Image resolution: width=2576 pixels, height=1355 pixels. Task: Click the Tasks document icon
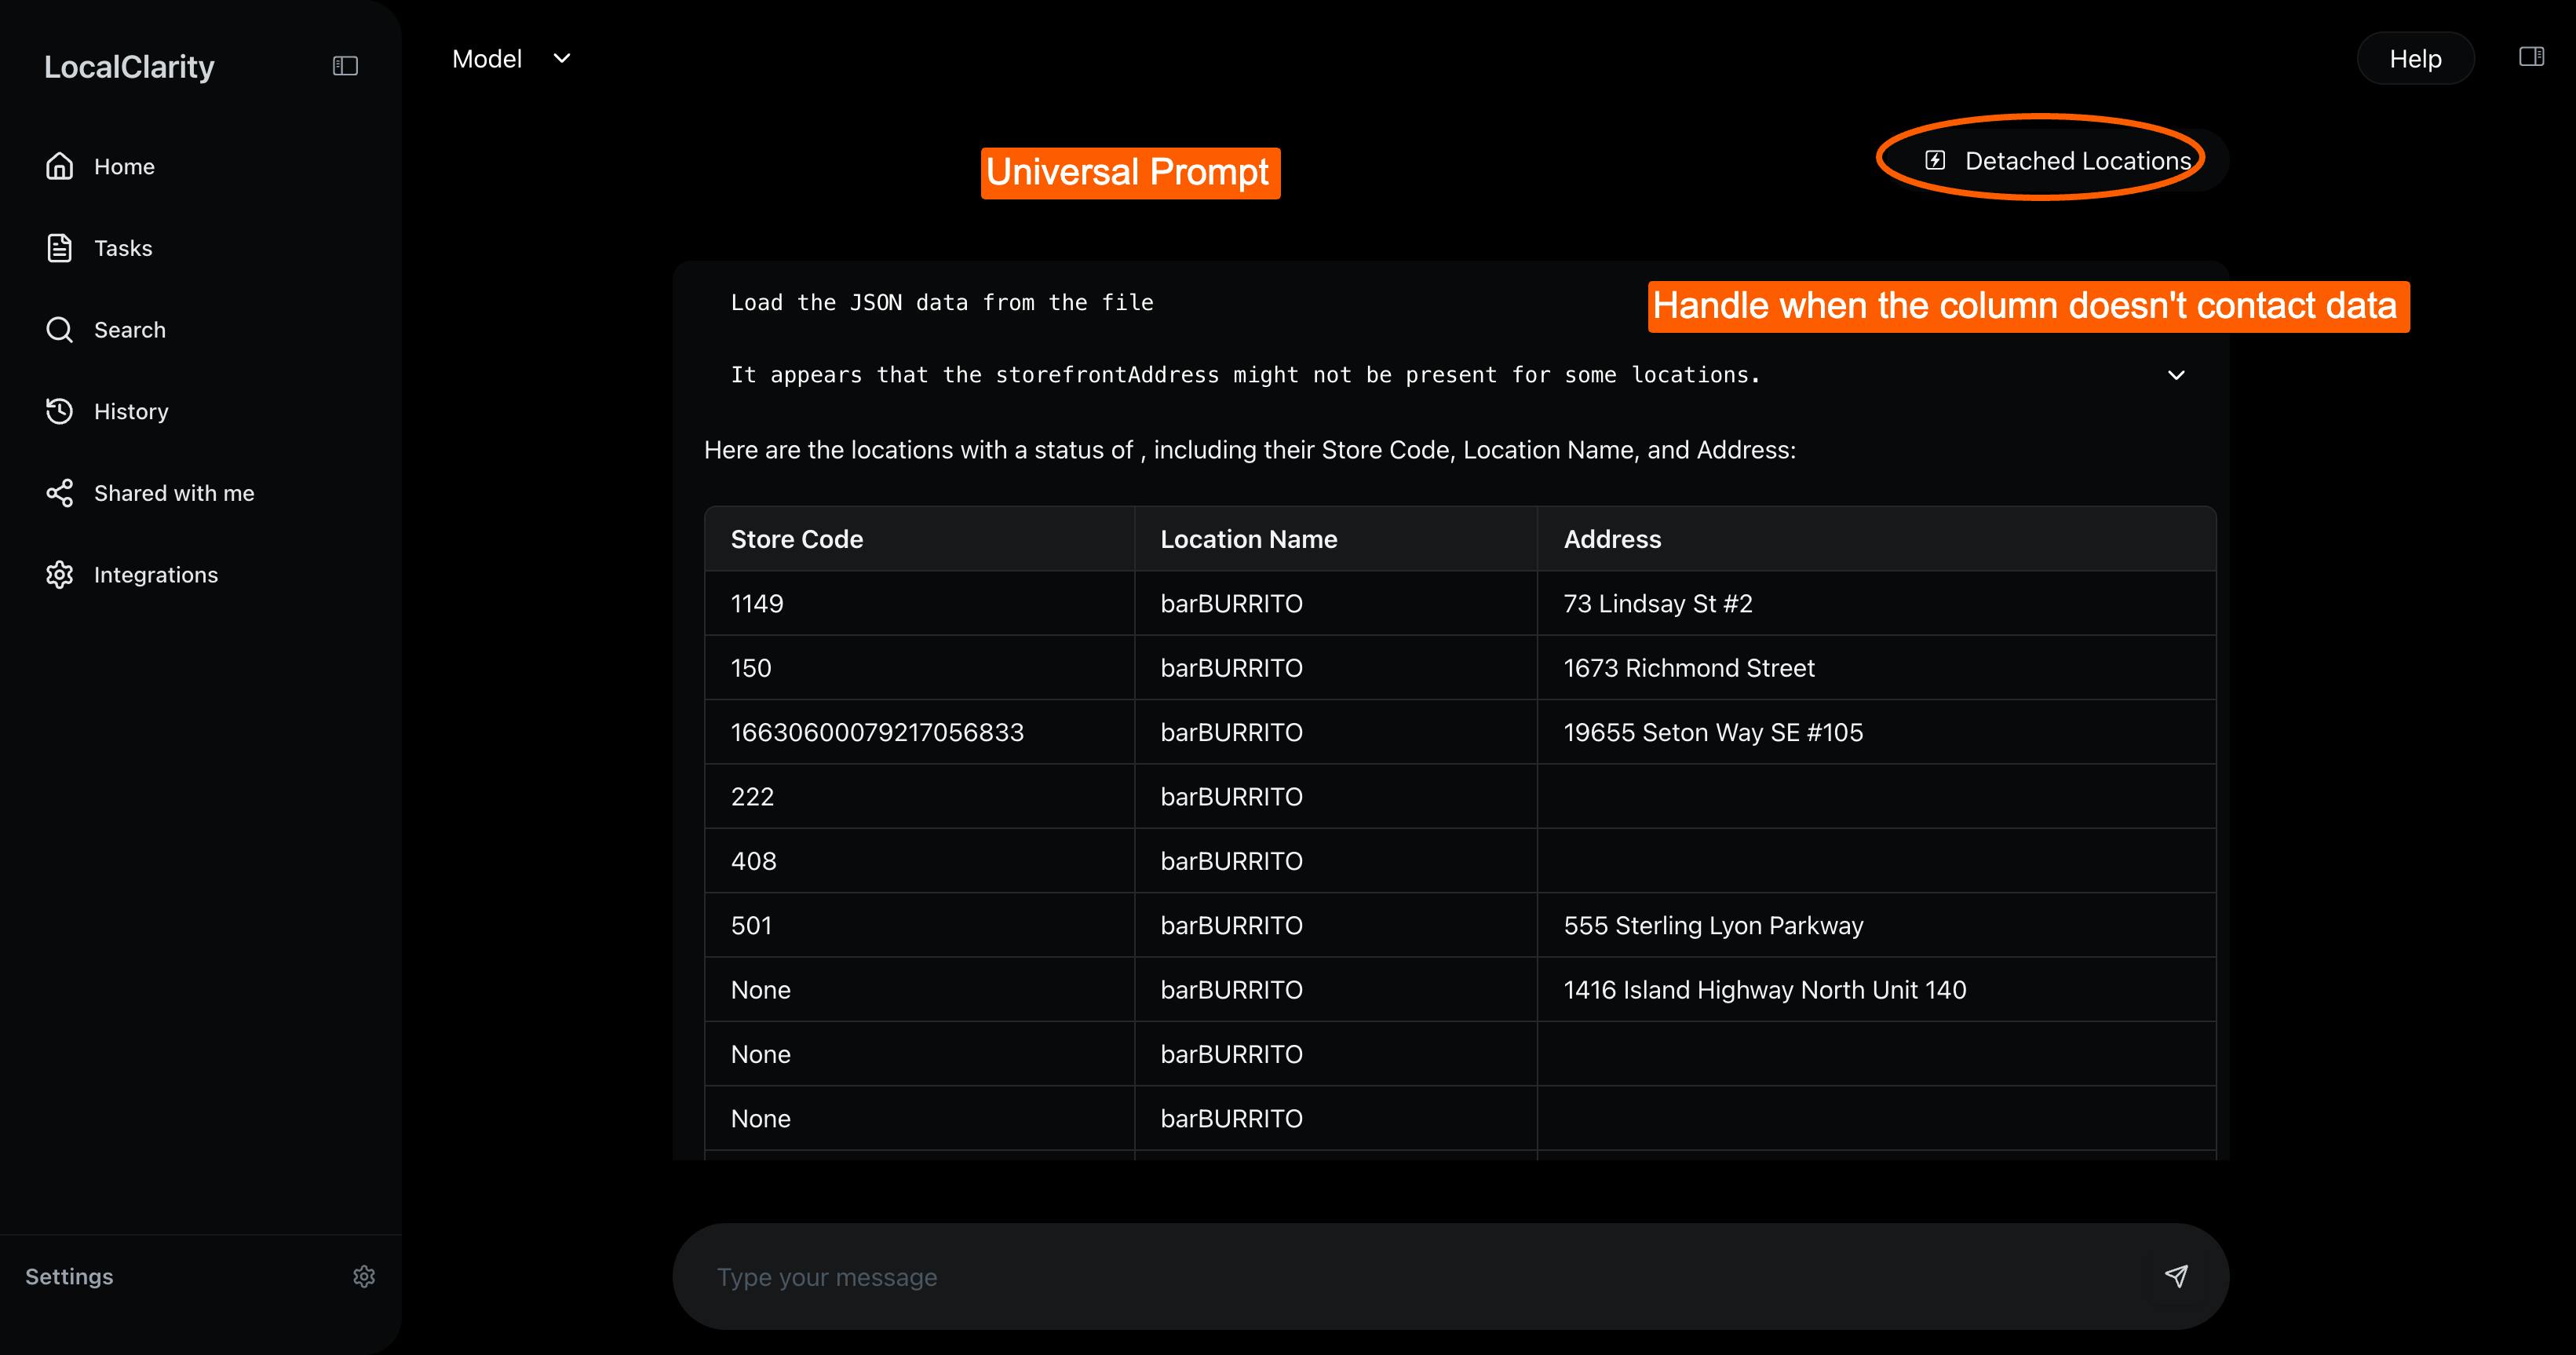click(60, 248)
